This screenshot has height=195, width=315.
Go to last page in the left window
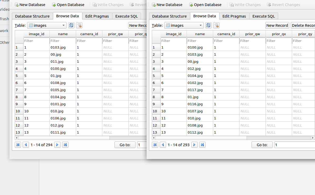coord(65,145)
